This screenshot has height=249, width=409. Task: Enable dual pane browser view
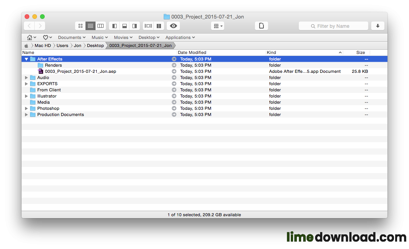159,26
